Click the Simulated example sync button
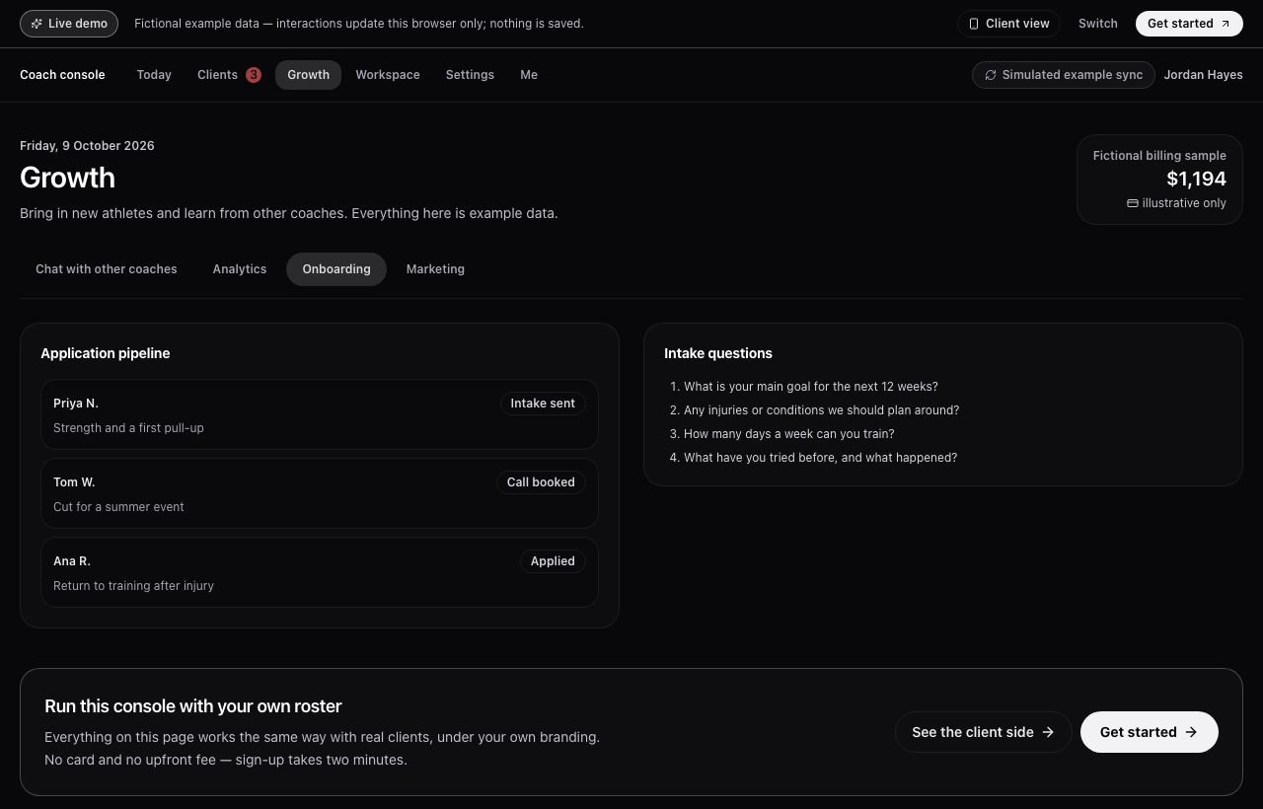The image size is (1263, 809). [1063, 75]
